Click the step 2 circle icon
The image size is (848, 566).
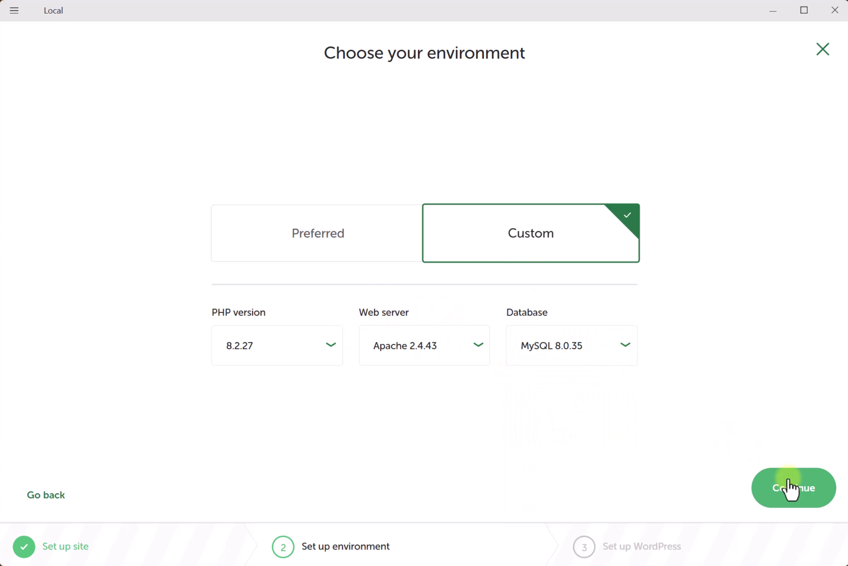point(283,547)
